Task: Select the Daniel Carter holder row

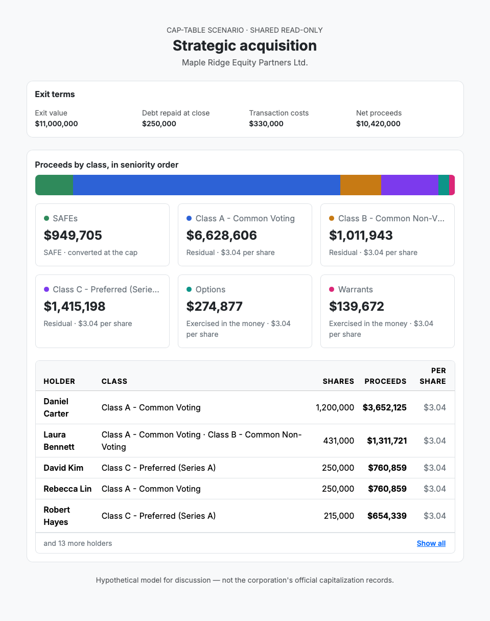Action: coord(245,407)
